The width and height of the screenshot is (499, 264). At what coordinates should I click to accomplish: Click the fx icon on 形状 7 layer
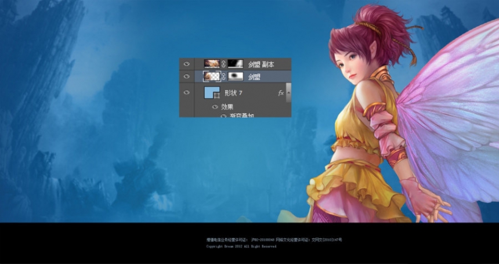tap(281, 93)
